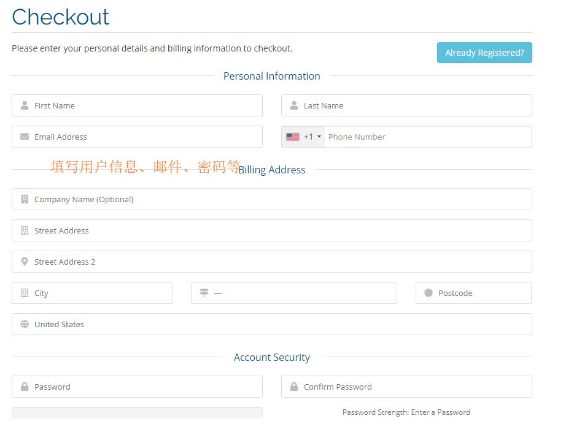Click the person icon in First Name field
This screenshot has width=574, height=424.
click(25, 105)
